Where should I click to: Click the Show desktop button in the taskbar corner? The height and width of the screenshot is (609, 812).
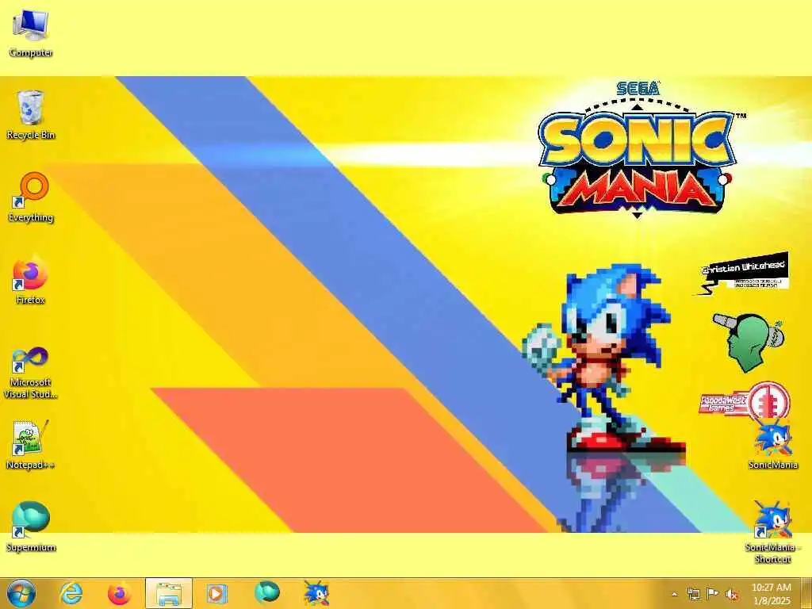pos(808,594)
